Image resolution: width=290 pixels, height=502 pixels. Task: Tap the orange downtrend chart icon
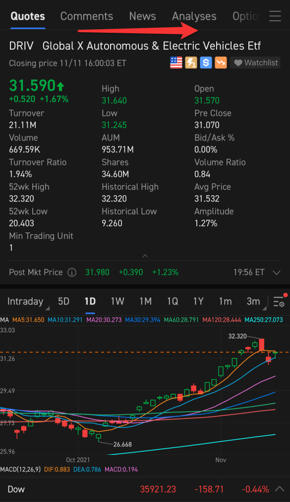[221, 63]
